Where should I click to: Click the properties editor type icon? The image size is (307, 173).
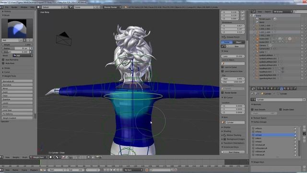coord(253,88)
